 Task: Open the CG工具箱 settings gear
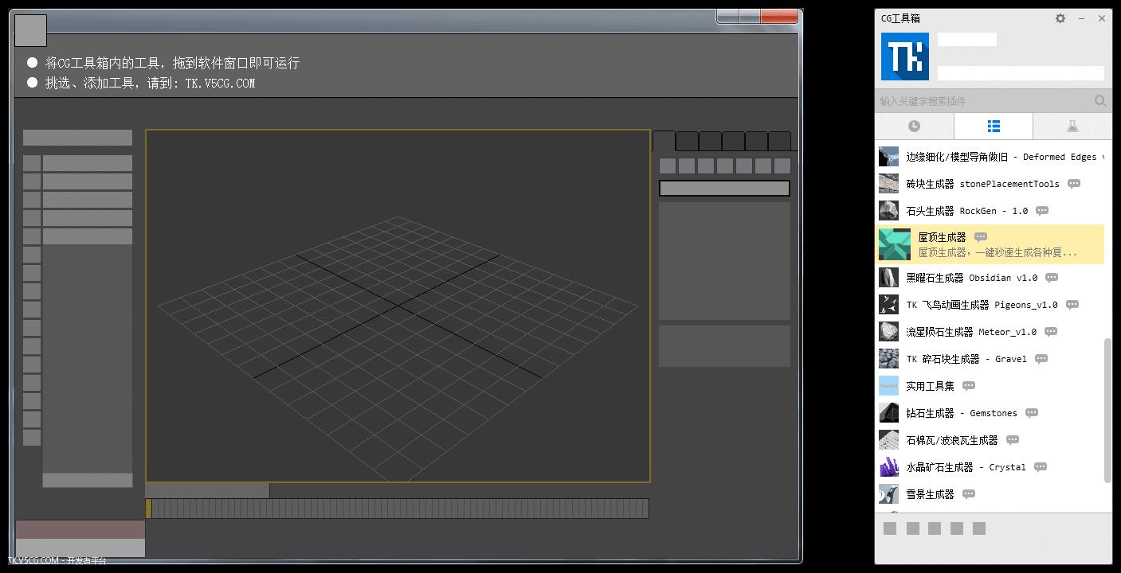coord(1060,18)
